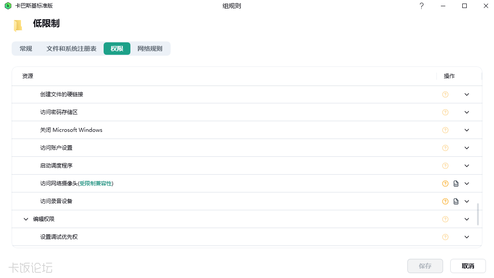Open action dropdown for 启动调度程序
This screenshot has height=278, width=494.
tap(467, 166)
